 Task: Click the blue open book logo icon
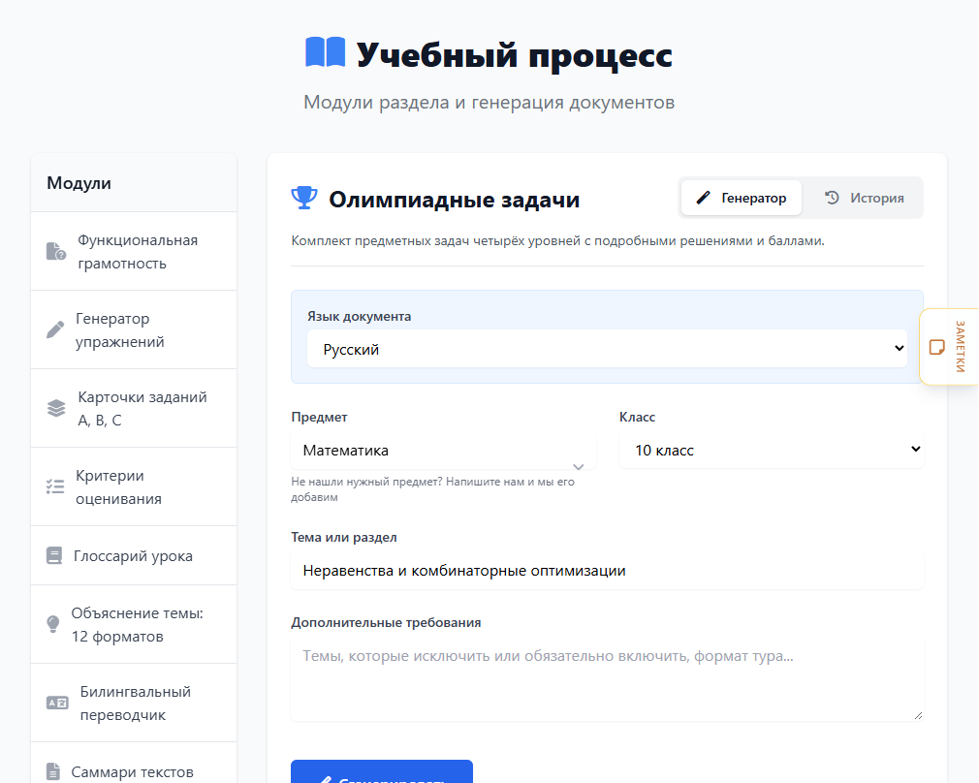(325, 51)
